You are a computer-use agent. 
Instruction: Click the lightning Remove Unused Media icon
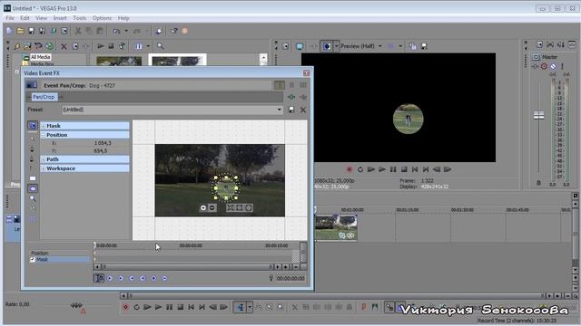point(17,46)
